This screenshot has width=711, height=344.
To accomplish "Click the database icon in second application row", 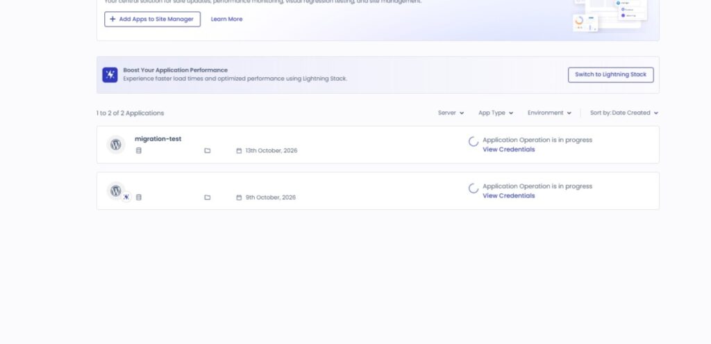I will [x=139, y=197].
